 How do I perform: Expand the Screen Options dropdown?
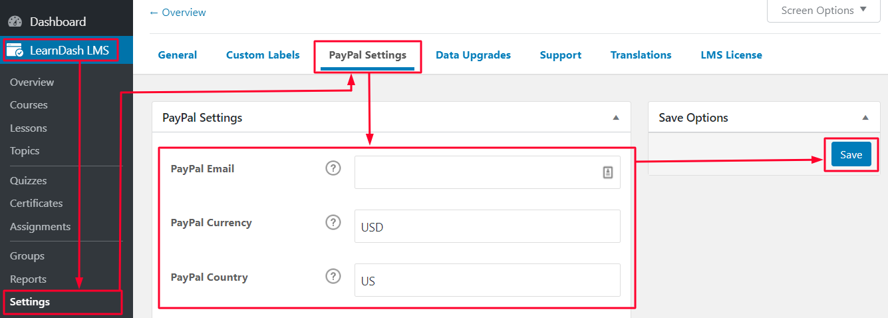coord(823,11)
